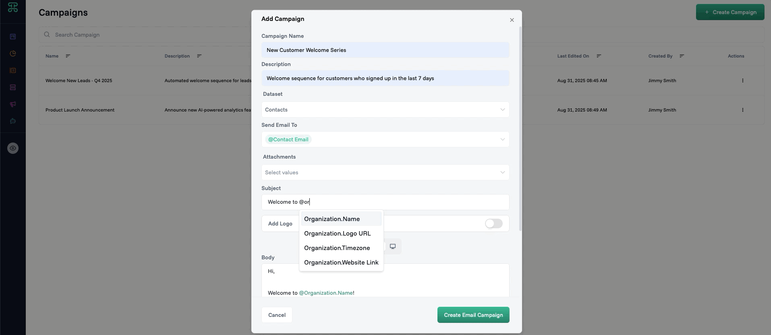This screenshot has width=771, height=335.
Task: Select Organization.Name from the suggestion list
Action: coord(332,219)
